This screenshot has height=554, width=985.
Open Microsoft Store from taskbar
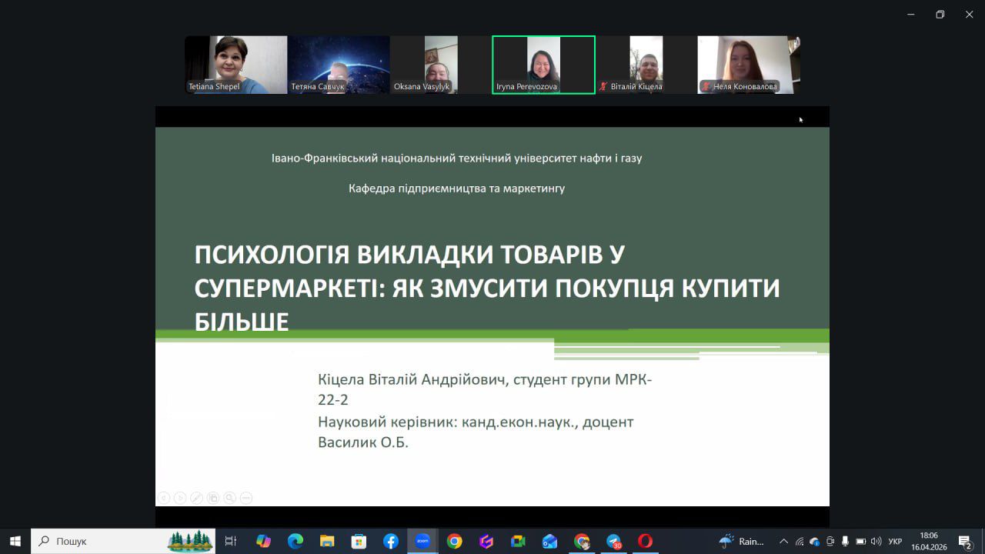click(x=359, y=541)
